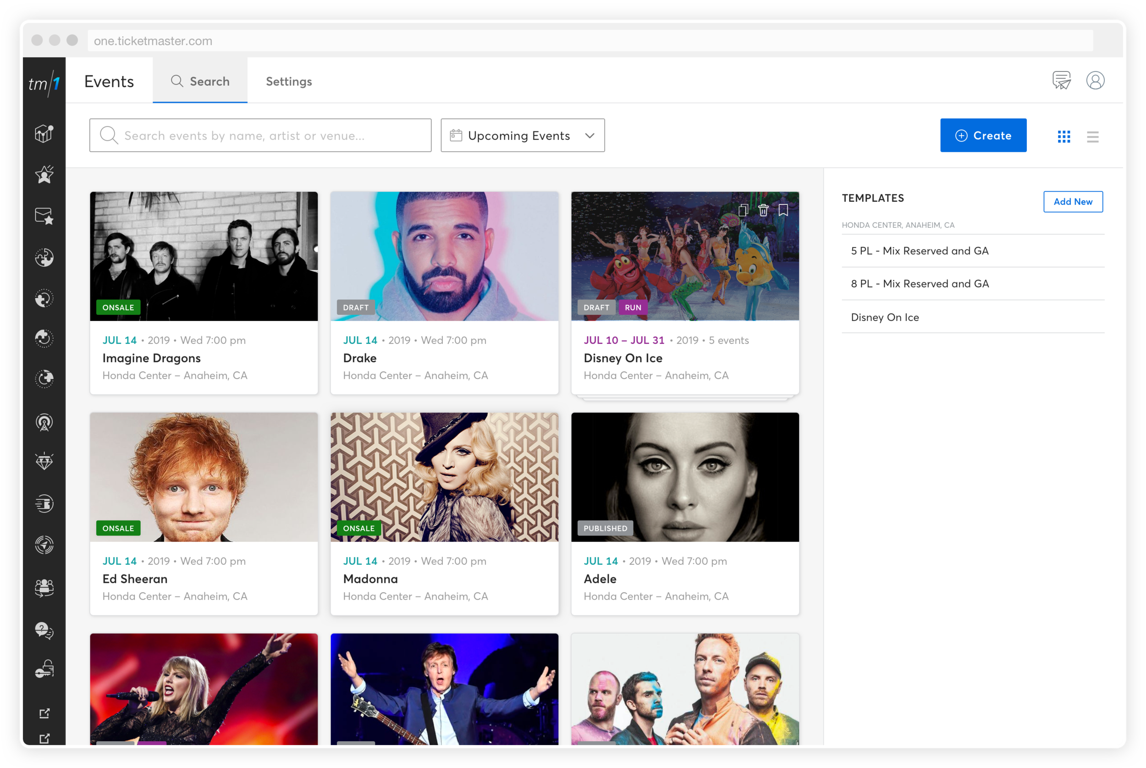Click the trash icon on Disney On Ice card
This screenshot has width=1146, height=768.
coord(763,210)
